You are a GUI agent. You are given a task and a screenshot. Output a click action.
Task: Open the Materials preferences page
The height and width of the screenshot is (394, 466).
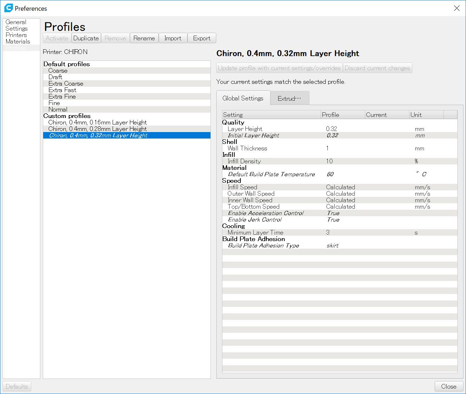tap(21, 41)
